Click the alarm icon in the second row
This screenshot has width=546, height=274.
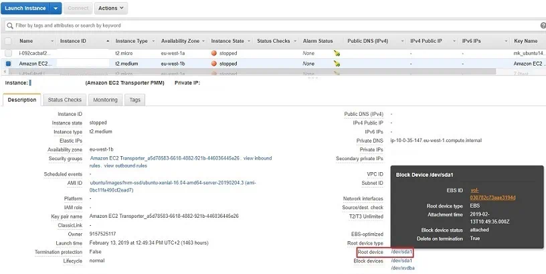point(337,64)
